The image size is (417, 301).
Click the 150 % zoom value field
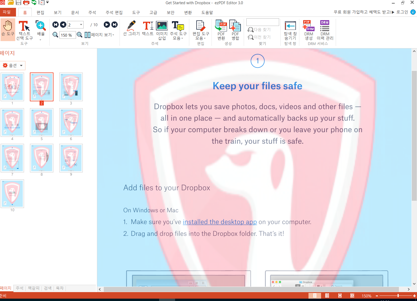(68, 35)
